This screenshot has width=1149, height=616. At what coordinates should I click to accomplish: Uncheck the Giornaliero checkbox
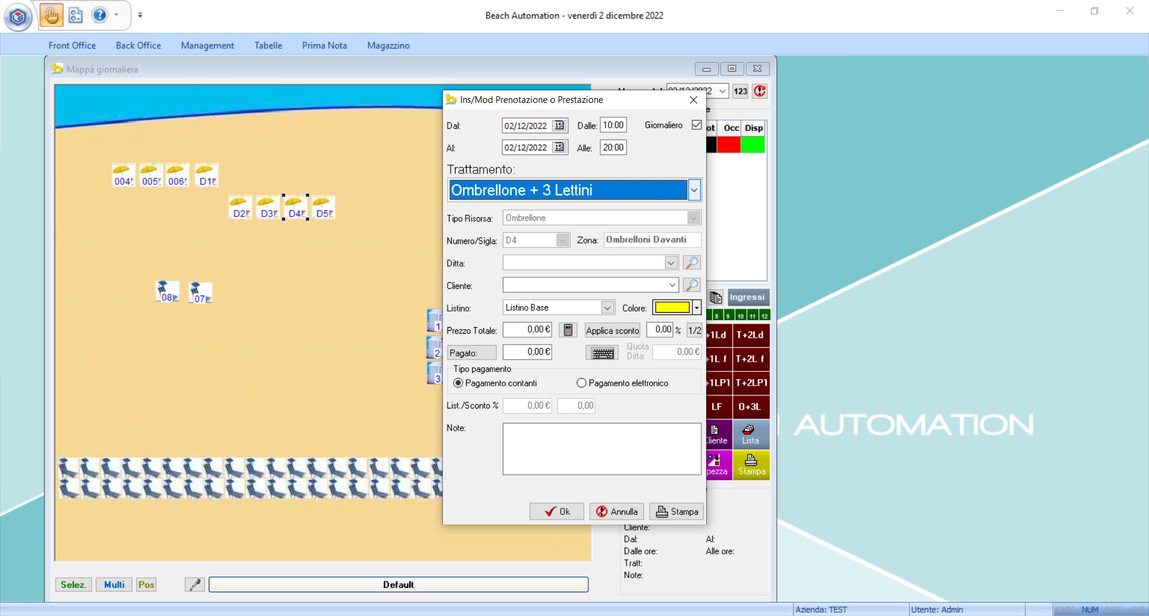point(696,125)
